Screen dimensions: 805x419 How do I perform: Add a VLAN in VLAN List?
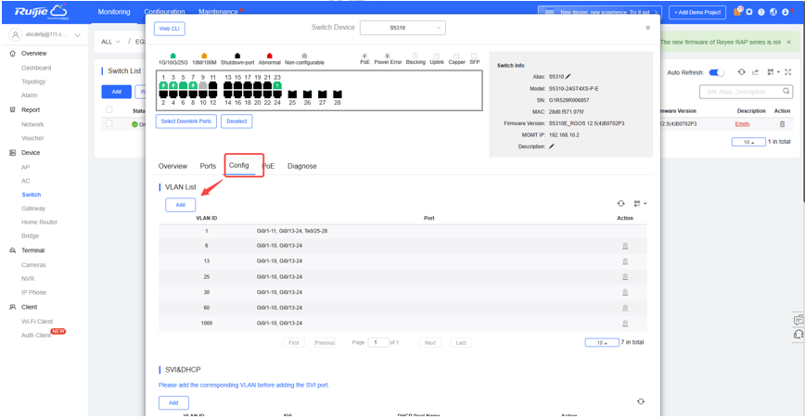[180, 205]
